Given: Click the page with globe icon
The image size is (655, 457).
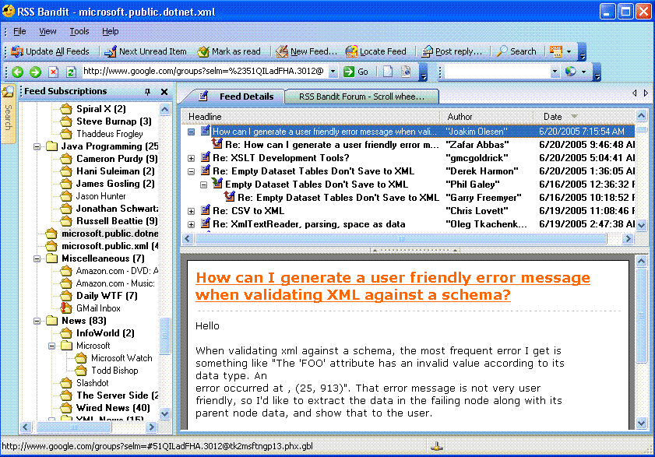Looking at the screenshot, I should [406, 72].
